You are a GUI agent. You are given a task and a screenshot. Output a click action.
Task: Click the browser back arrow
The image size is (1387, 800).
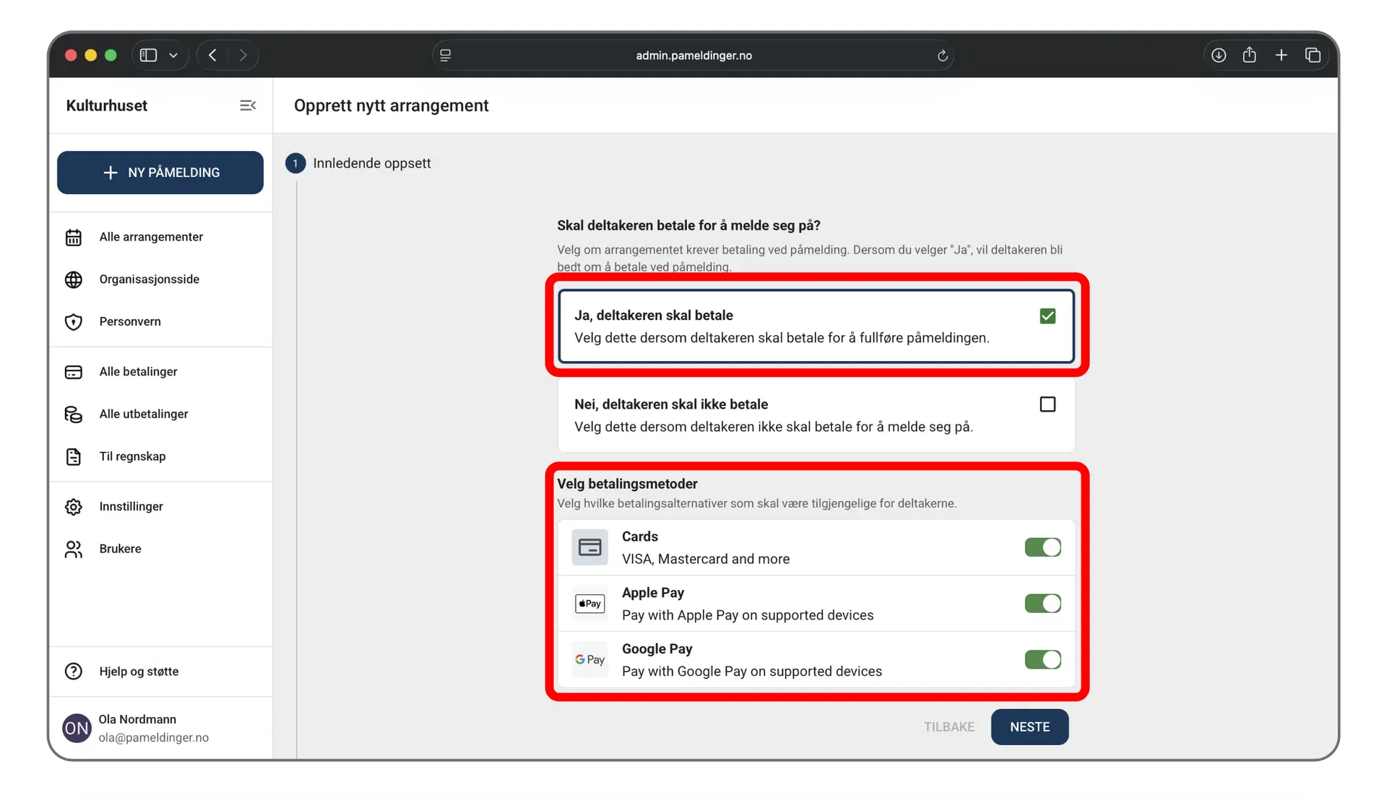(x=212, y=56)
